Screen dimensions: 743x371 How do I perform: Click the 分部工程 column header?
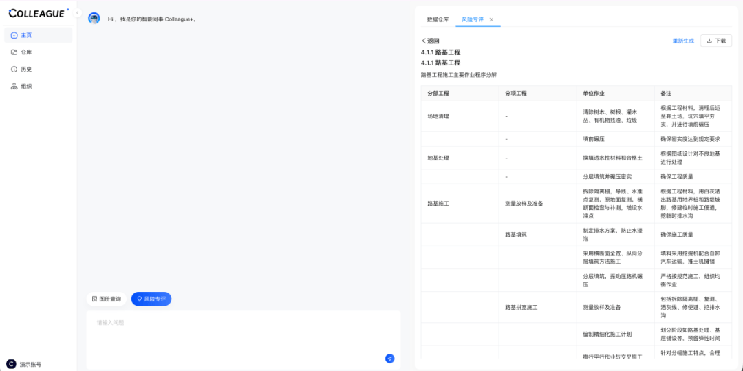pyautogui.click(x=438, y=93)
